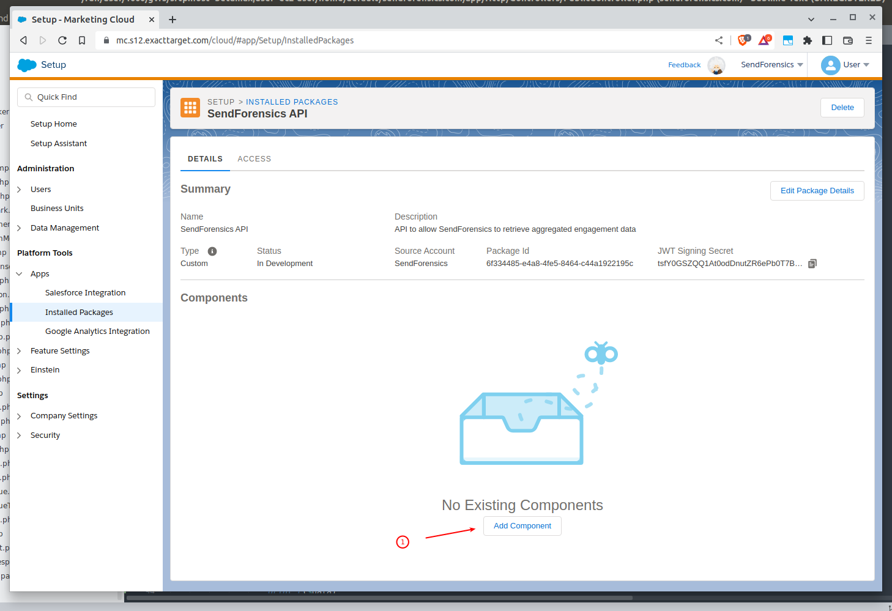Toggle the browser sidebar panel icon

pos(827,40)
